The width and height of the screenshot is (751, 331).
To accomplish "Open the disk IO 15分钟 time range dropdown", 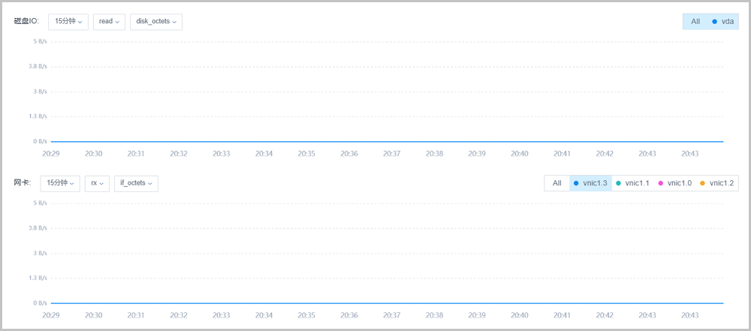I will 68,22.
